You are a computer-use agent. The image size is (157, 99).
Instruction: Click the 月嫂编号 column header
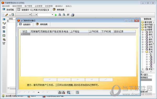pos(35,32)
